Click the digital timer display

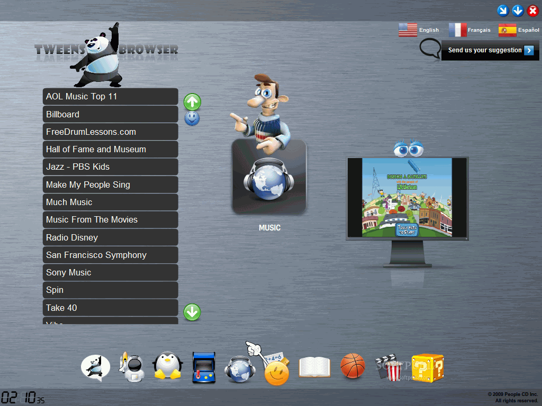(23, 398)
